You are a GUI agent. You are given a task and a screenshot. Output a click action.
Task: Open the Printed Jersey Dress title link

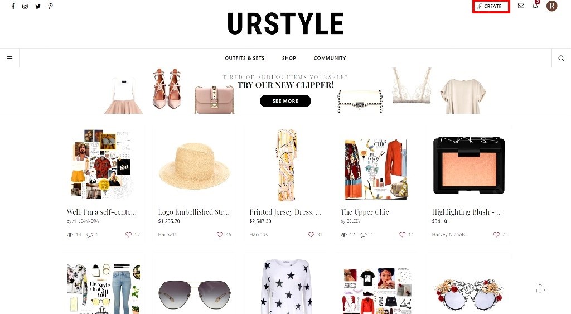point(285,212)
